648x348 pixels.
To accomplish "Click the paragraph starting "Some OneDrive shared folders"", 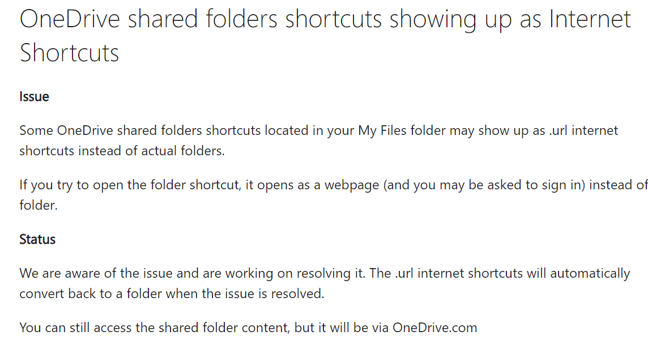I will tap(319, 141).
